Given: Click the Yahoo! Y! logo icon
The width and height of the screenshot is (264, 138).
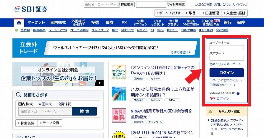Looking at the screenshot, I should point(212,99).
